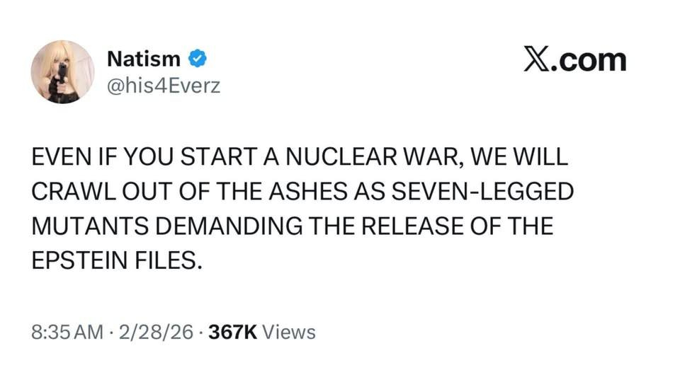Click the 8:35 AM timestamp

[x=66, y=332]
